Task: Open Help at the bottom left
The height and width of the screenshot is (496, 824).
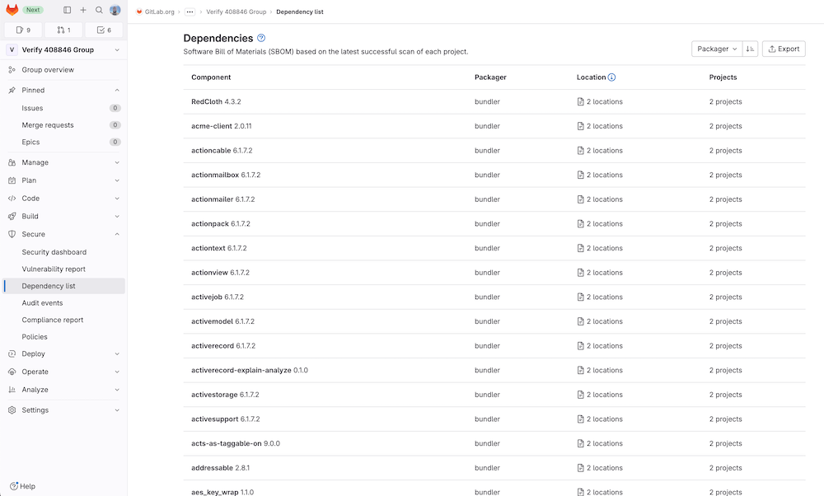Action: pos(23,486)
